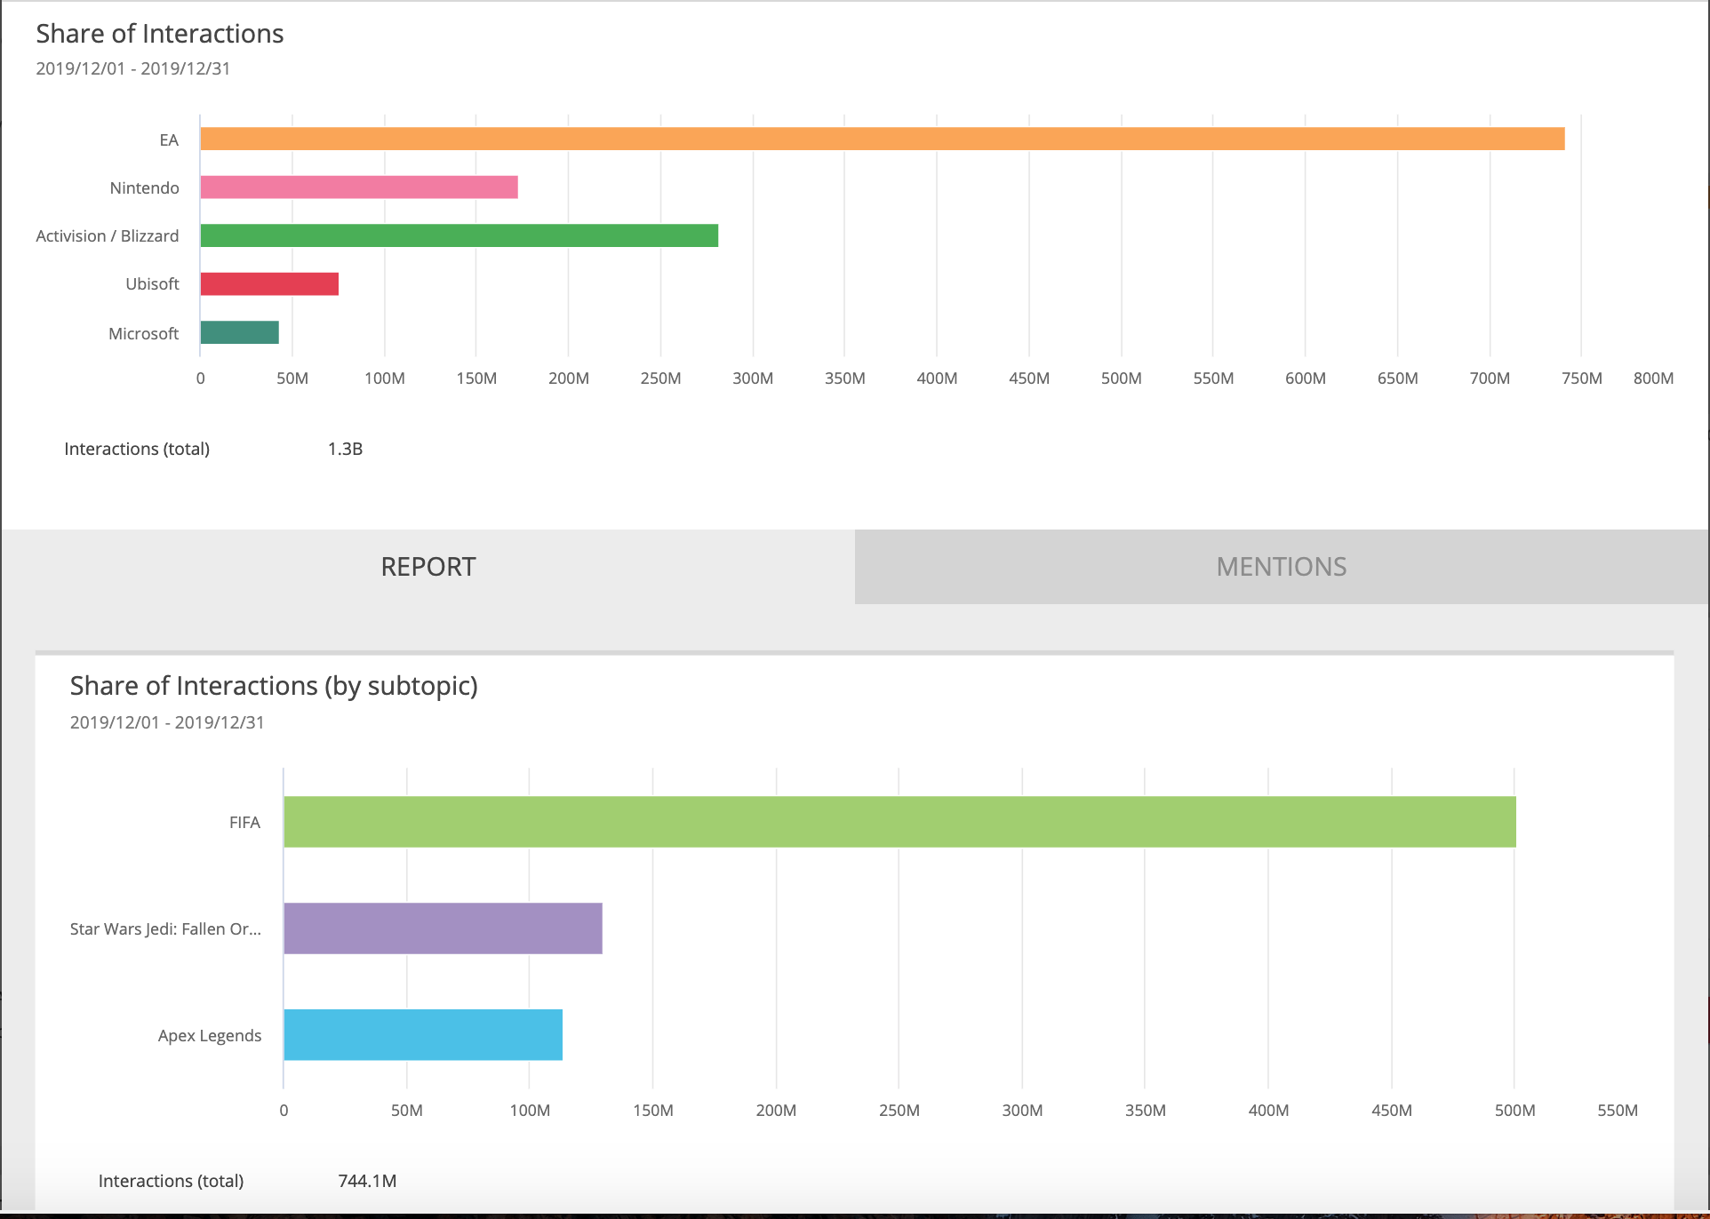1710x1219 pixels.
Task: Click the Microsoft axis label
Action: coord(143,334)
